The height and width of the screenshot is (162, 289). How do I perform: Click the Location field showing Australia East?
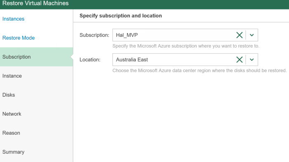(x=185, y=60)
